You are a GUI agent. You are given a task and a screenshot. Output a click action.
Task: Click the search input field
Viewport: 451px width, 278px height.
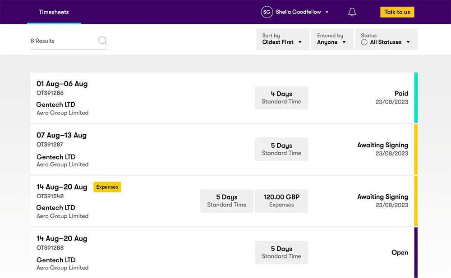63,41
